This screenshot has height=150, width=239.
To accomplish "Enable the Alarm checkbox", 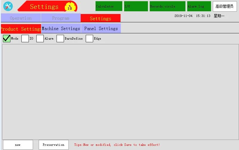I will [x=40, y=38].
